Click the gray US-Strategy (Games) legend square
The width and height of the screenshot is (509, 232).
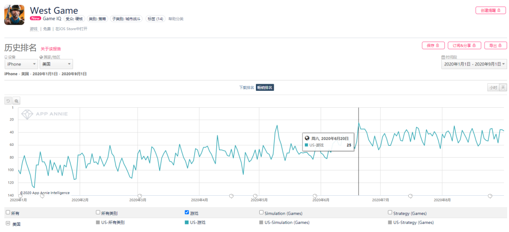tap(390, 222)
